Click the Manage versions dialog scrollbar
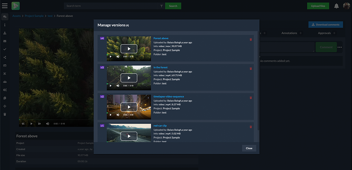352x170 pixels. [258, 80]
